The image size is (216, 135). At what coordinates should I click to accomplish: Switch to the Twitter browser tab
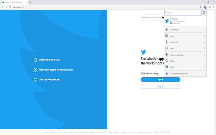tap(14, 2)
